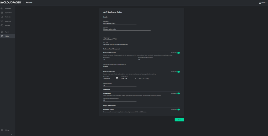
Task: Click the Paging Optimizations heading
Action: (109, 106)
